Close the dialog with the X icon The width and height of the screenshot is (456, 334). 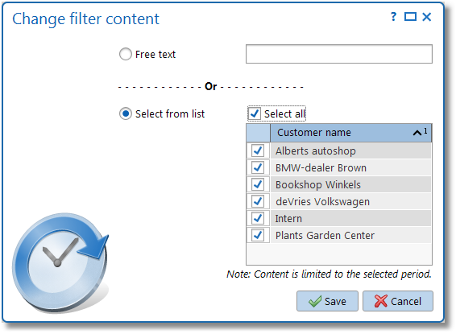click(x=427, y=17)
